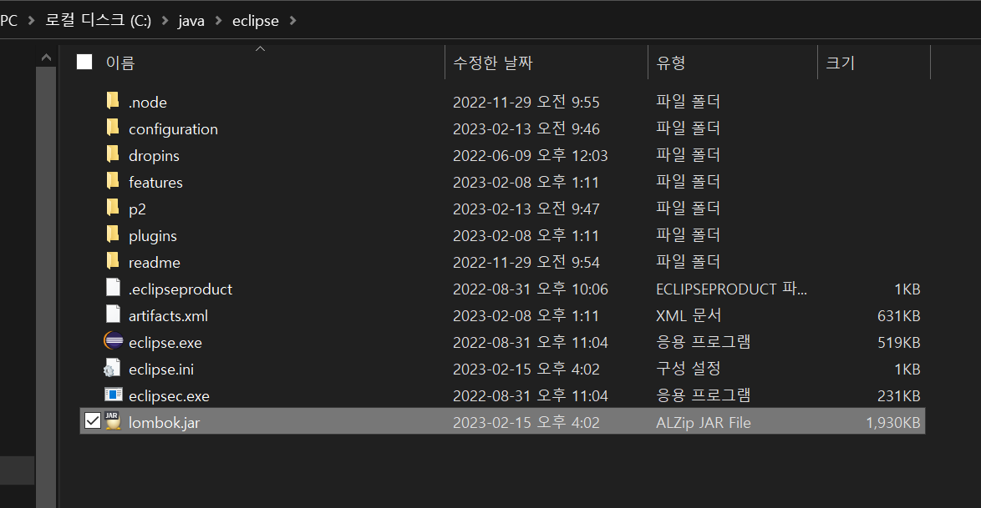Viewport: 981px width, 508px height.
Task: Expand the chevron after java breadcrumb
Action: pyautogui.click(x=218, y=21)
